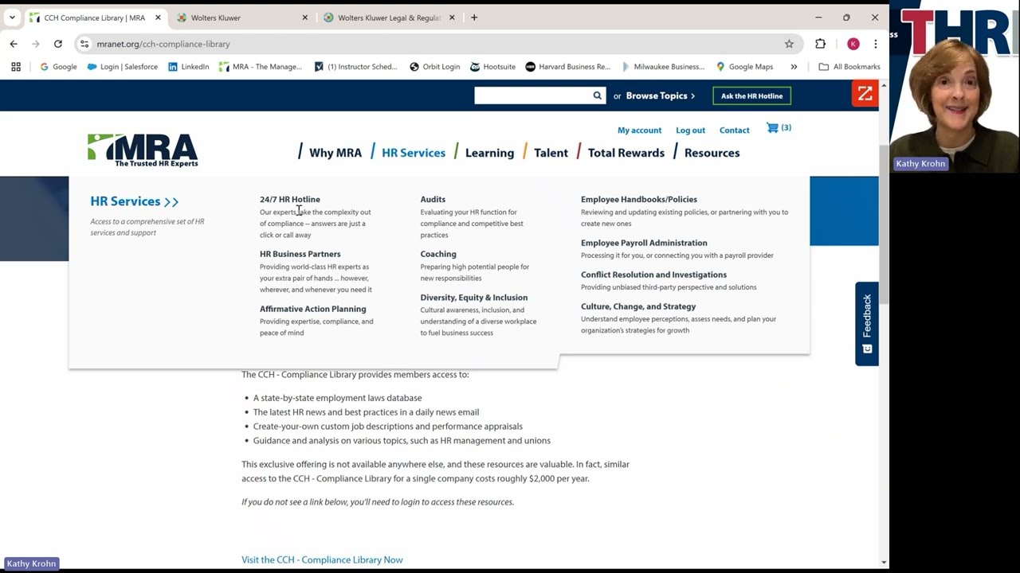The width and height of the screenshot is (1020, 573).
Task: Open Login Salesforce bookmark
Action: coord(122,67)
